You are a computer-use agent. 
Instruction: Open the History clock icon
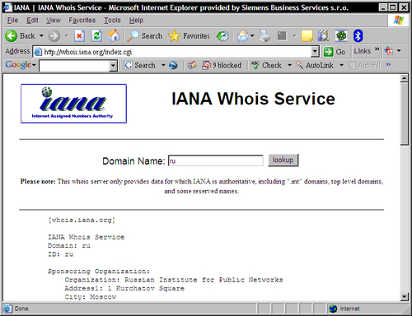click(x=222, y=36)
